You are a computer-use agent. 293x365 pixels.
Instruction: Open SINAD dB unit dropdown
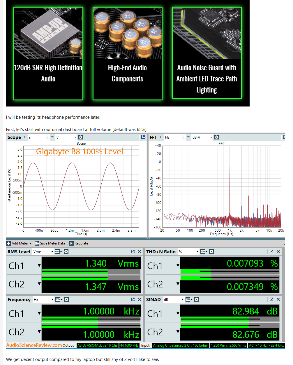tap(174, 299)
